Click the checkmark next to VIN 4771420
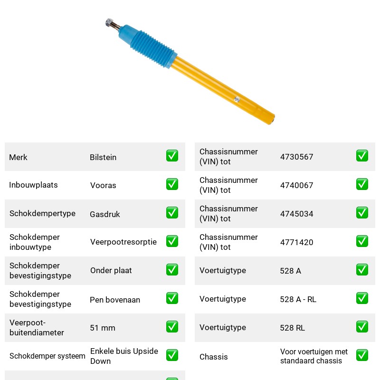Image resolution: width=380 pixels, height=380 pixels. tap(362, 241)
